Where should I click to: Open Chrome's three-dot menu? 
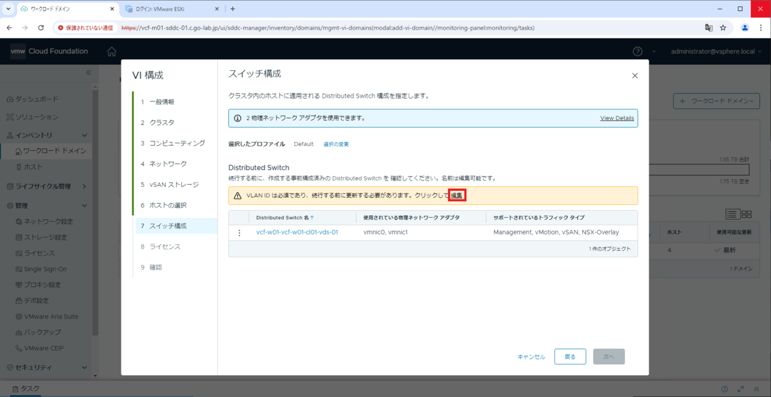(x=760, y=28)
